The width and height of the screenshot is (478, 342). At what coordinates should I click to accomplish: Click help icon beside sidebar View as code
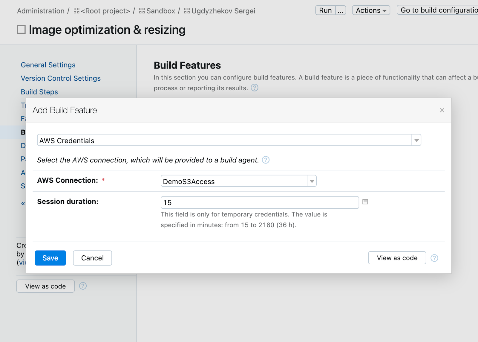tap(83, 286)
